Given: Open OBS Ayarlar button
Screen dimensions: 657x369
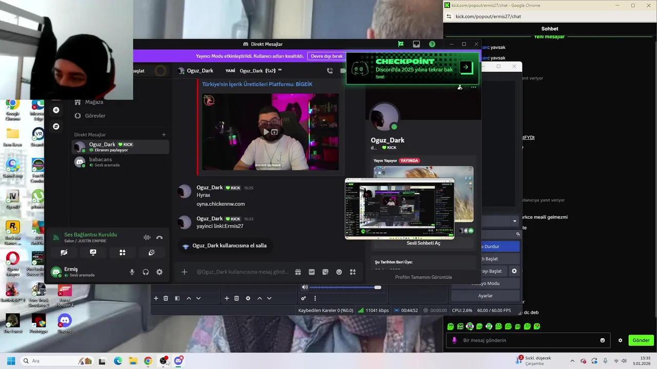Looking at the screenshot, I should pyautogui.click(x=486, y=296).
